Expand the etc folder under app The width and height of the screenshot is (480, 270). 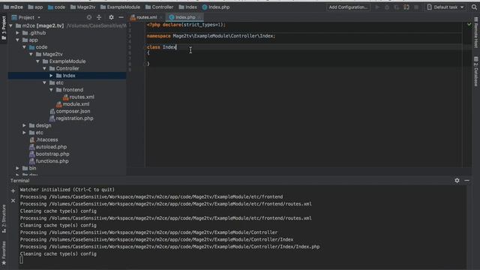[25, 133]
